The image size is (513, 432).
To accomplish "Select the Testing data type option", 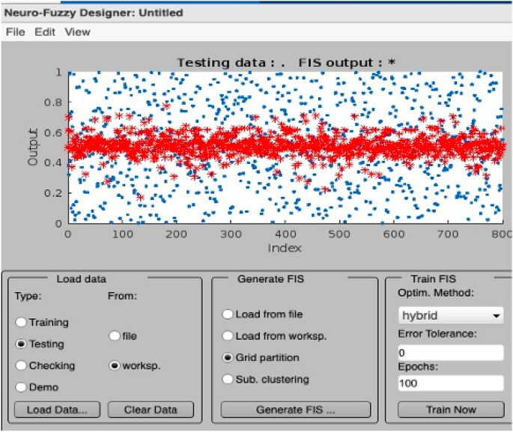I will (x=22, y=344).
